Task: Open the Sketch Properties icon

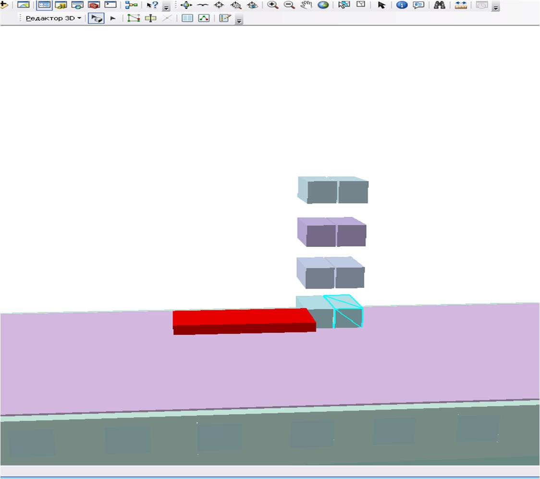Action: (x=204, y=18)
